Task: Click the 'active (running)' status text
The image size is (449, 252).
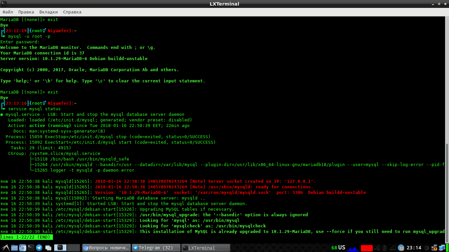Action: tap(50, 126)
